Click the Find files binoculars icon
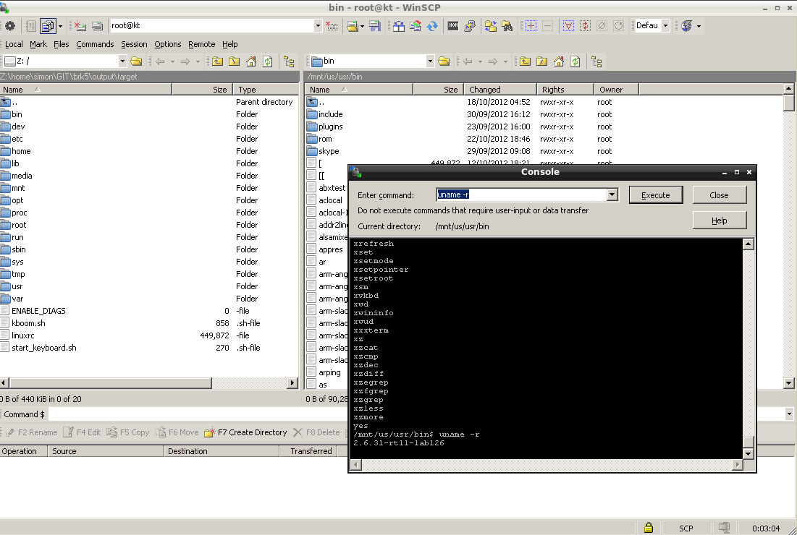This screenshot has width=797, height=535. [507, 26]
